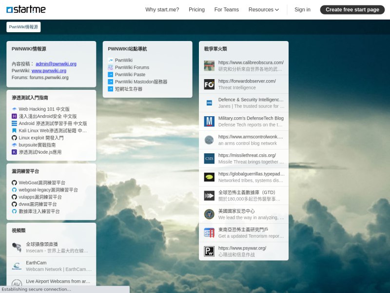Click the globalguerrillas icon
390x293 pixels.
pos(209,177)
